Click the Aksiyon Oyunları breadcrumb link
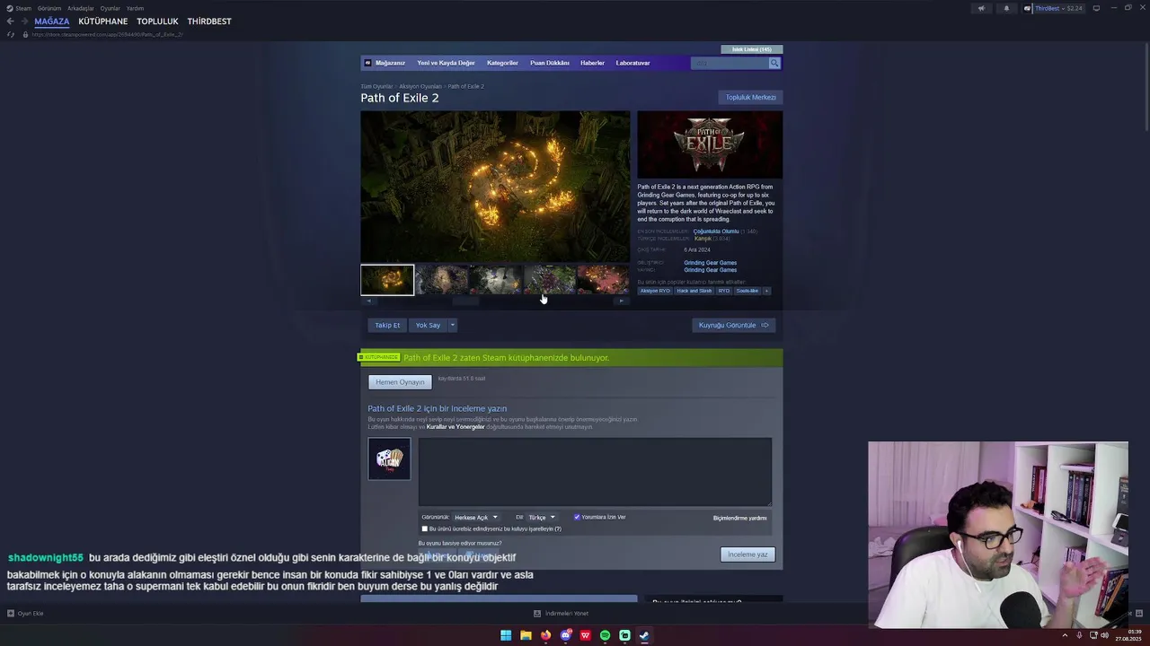The width and height of the screenshot is (1150, 646). pyautogui.click(x=420, y=87)
